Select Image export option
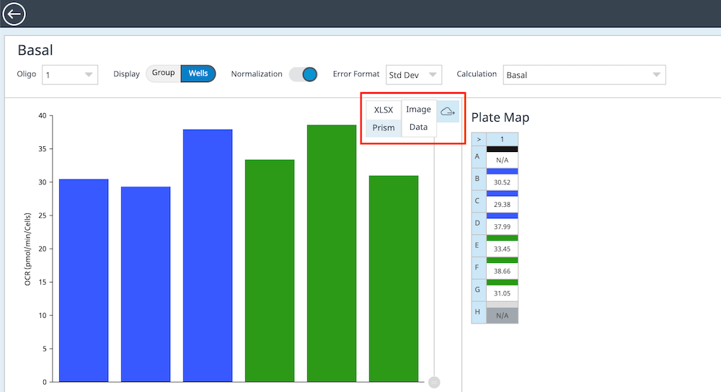Image resolution: width=721 pixels, height=392 pixels. pyautogui.click(x=418, y=110)
